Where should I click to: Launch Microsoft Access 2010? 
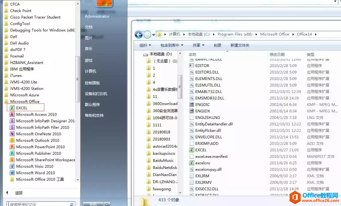(33, 114)
